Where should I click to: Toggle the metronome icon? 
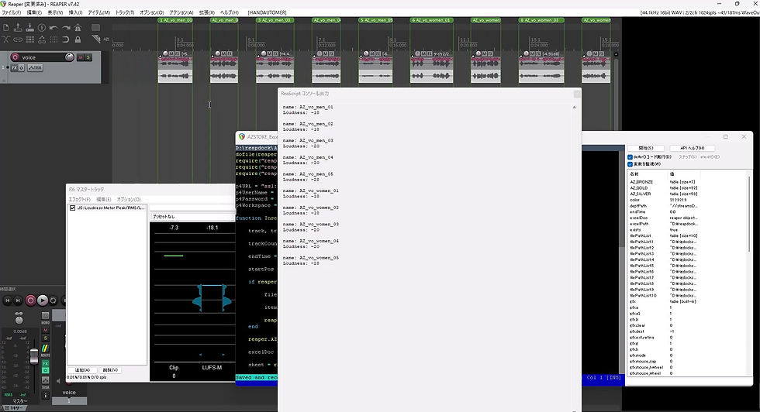pos(78,28)
